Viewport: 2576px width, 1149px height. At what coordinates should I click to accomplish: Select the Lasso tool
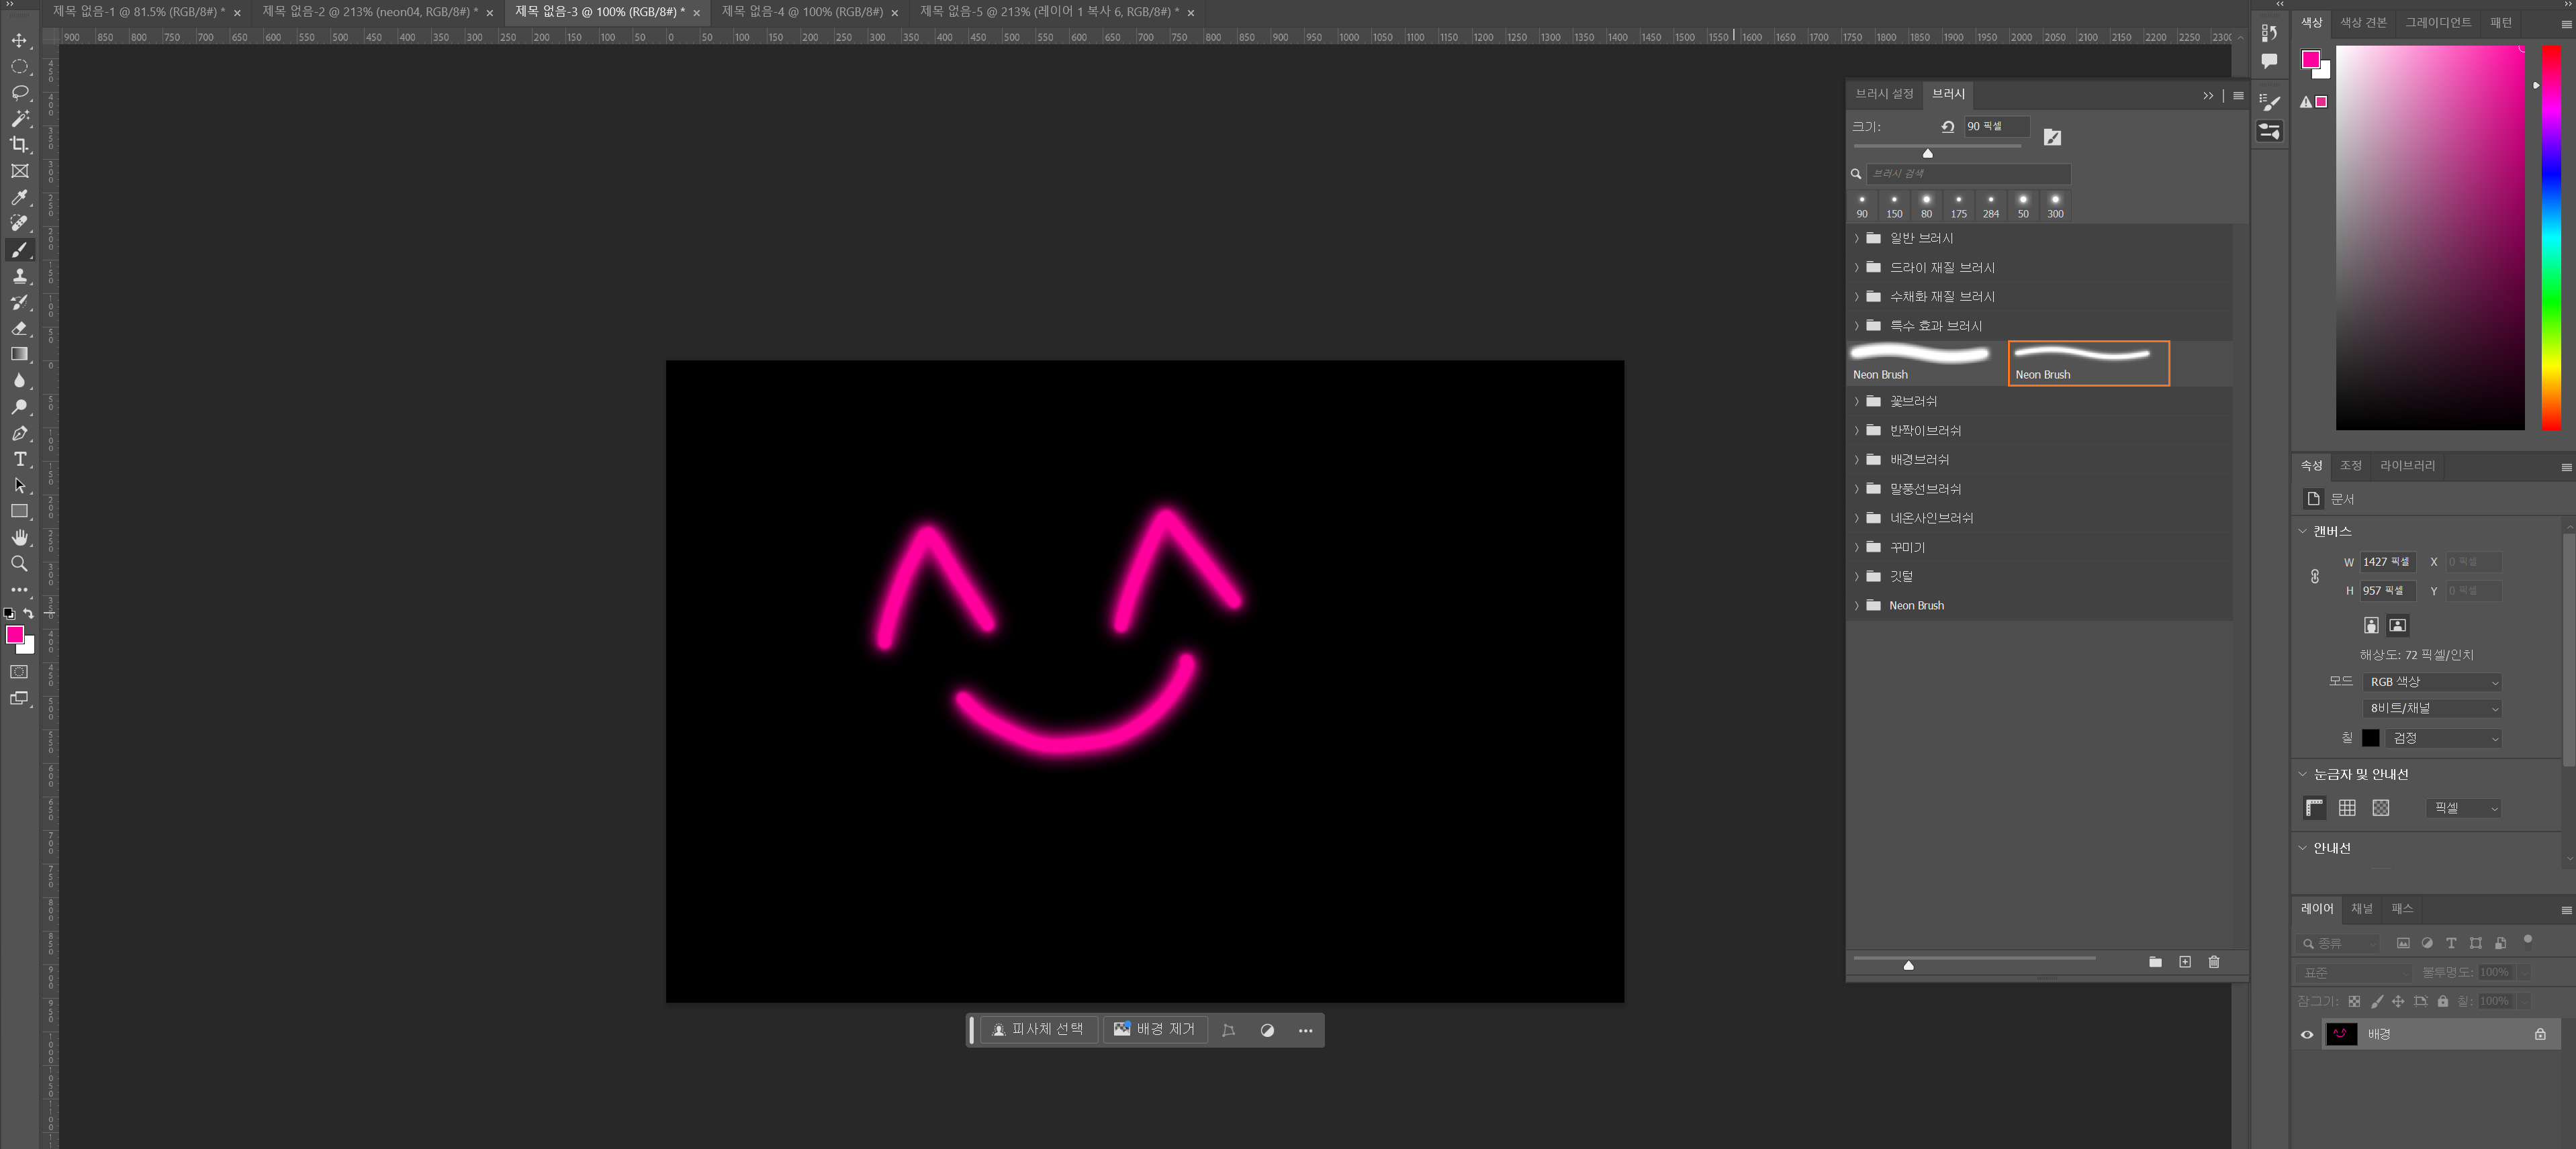(x=19, y=93)
